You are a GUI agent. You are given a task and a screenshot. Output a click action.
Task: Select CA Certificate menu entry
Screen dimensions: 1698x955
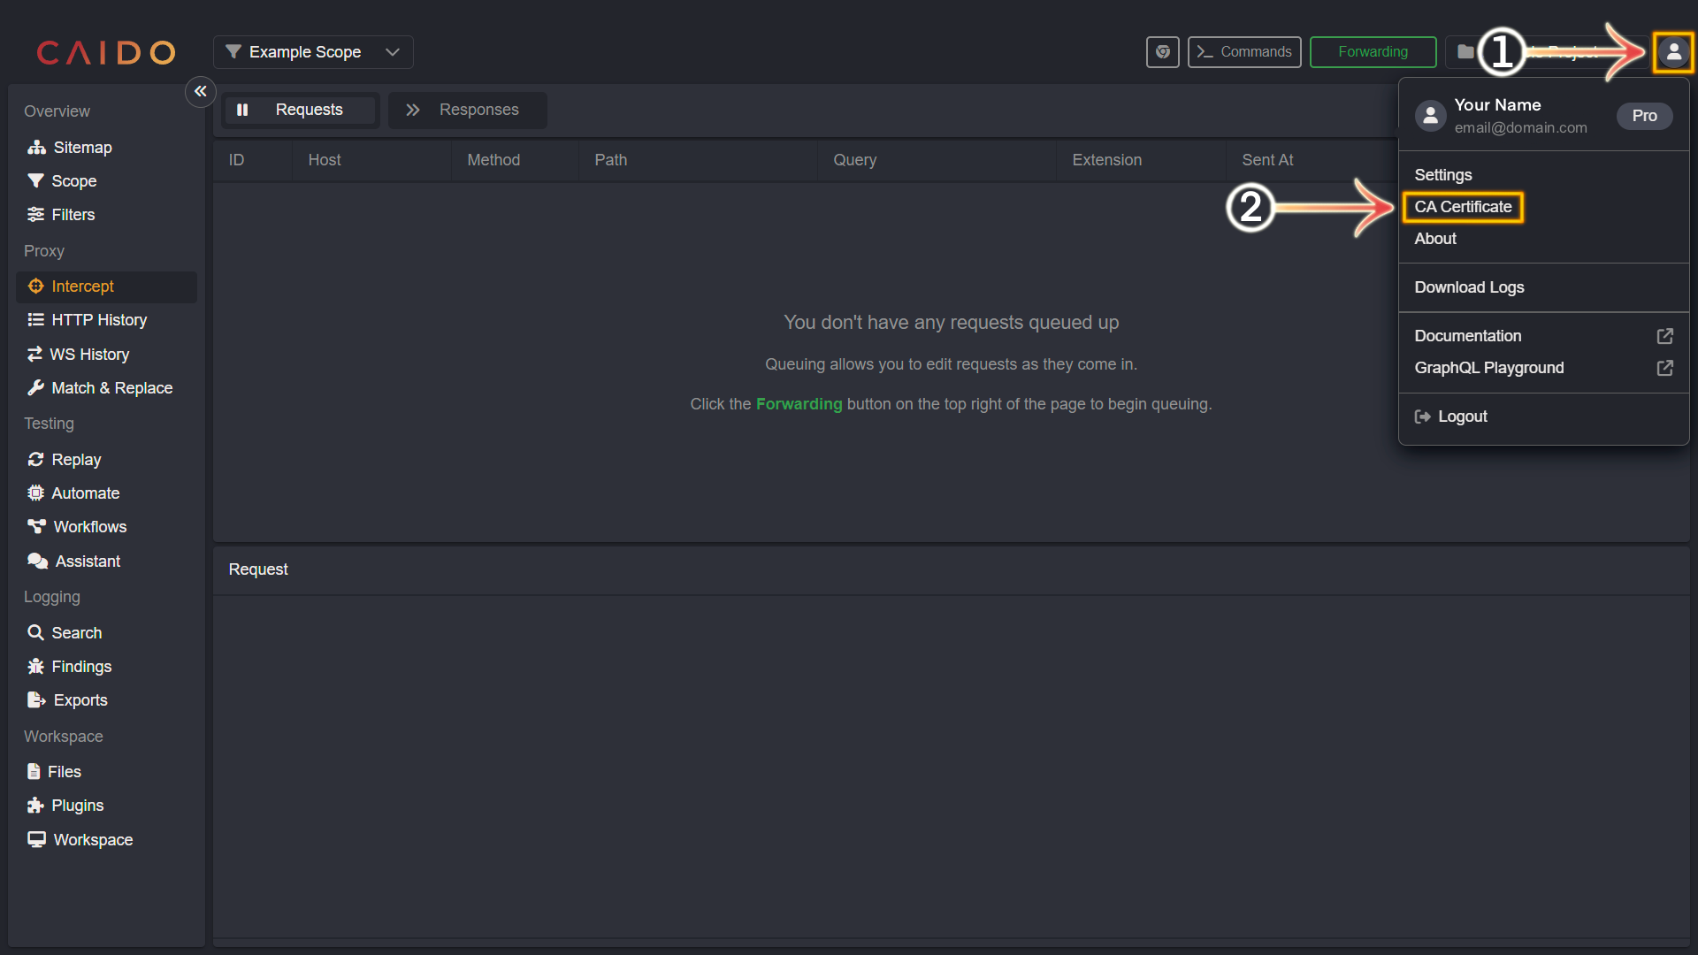pyautogui.click(x=1463, y=207)
